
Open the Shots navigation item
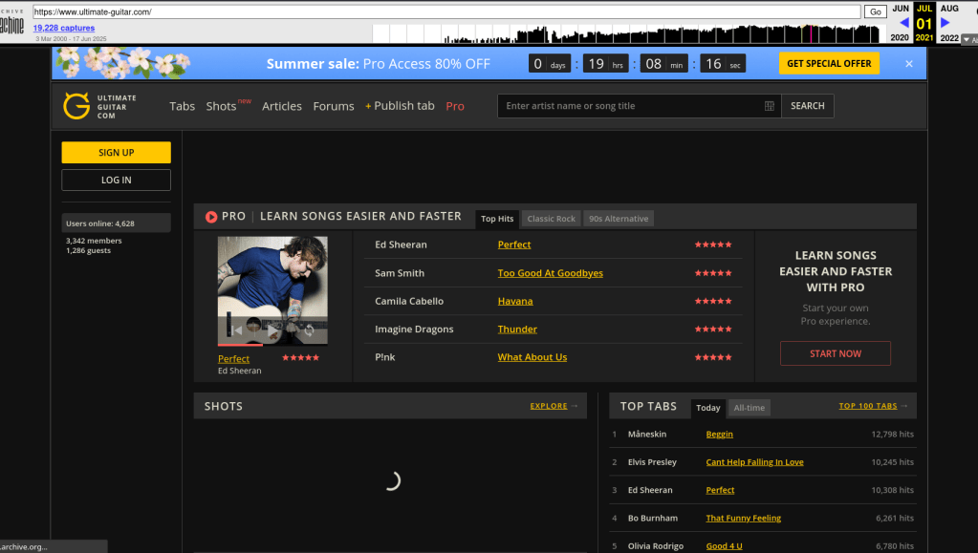pos(221,106)
